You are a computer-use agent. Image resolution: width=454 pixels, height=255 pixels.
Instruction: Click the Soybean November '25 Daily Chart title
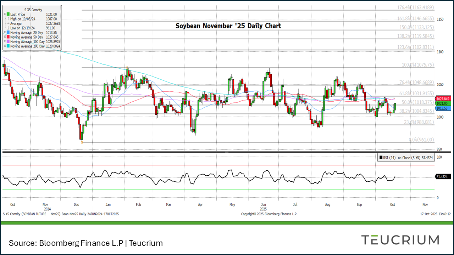tap(228, 26)
